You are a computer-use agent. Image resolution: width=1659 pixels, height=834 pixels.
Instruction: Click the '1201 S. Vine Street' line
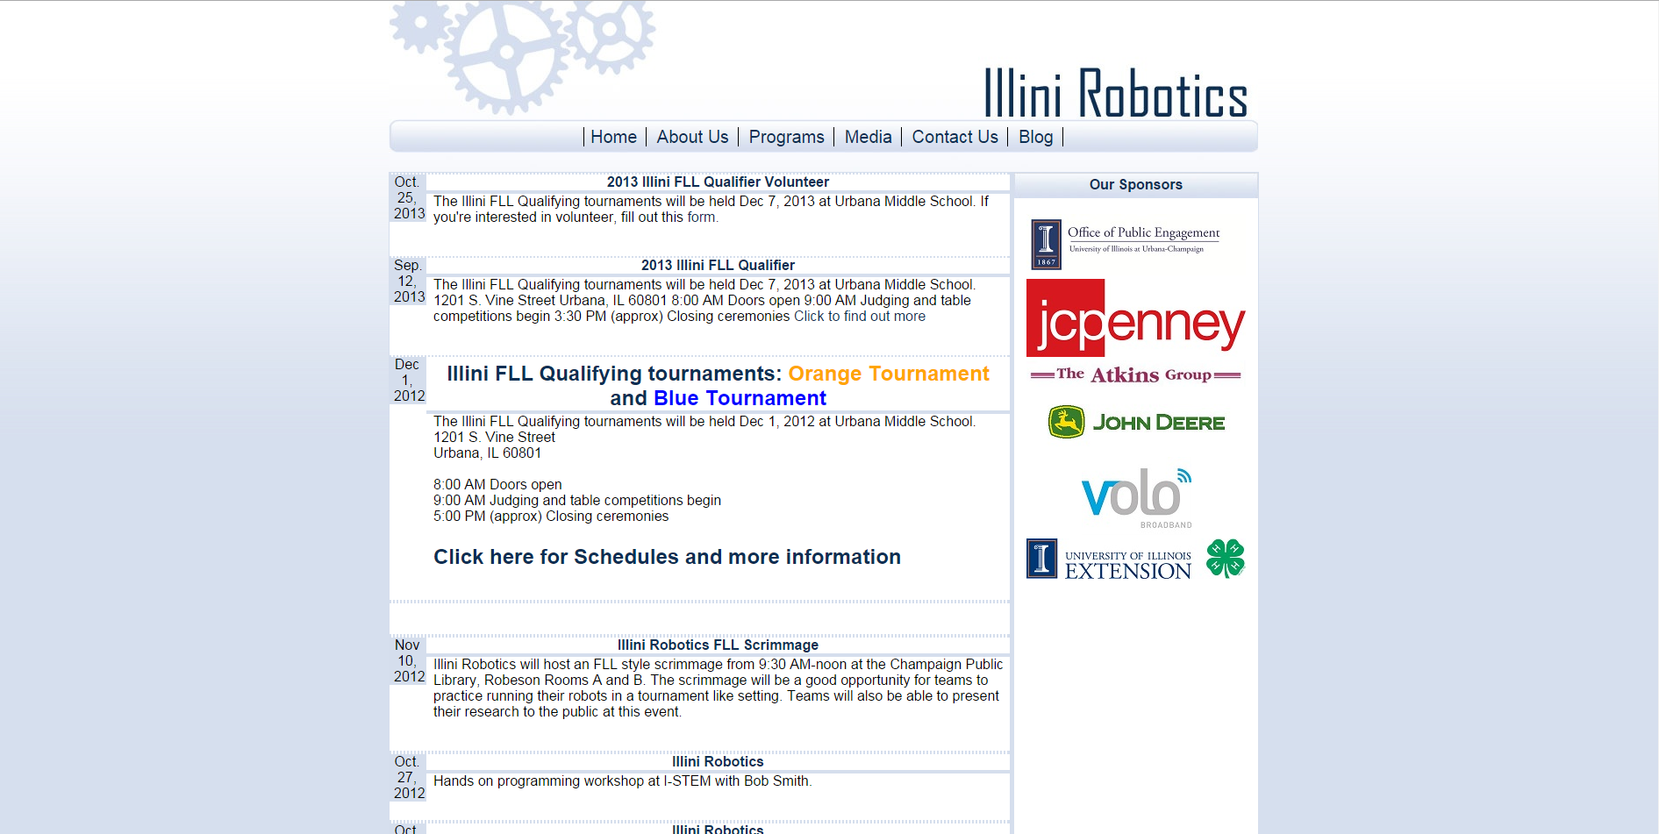(494, 438)
